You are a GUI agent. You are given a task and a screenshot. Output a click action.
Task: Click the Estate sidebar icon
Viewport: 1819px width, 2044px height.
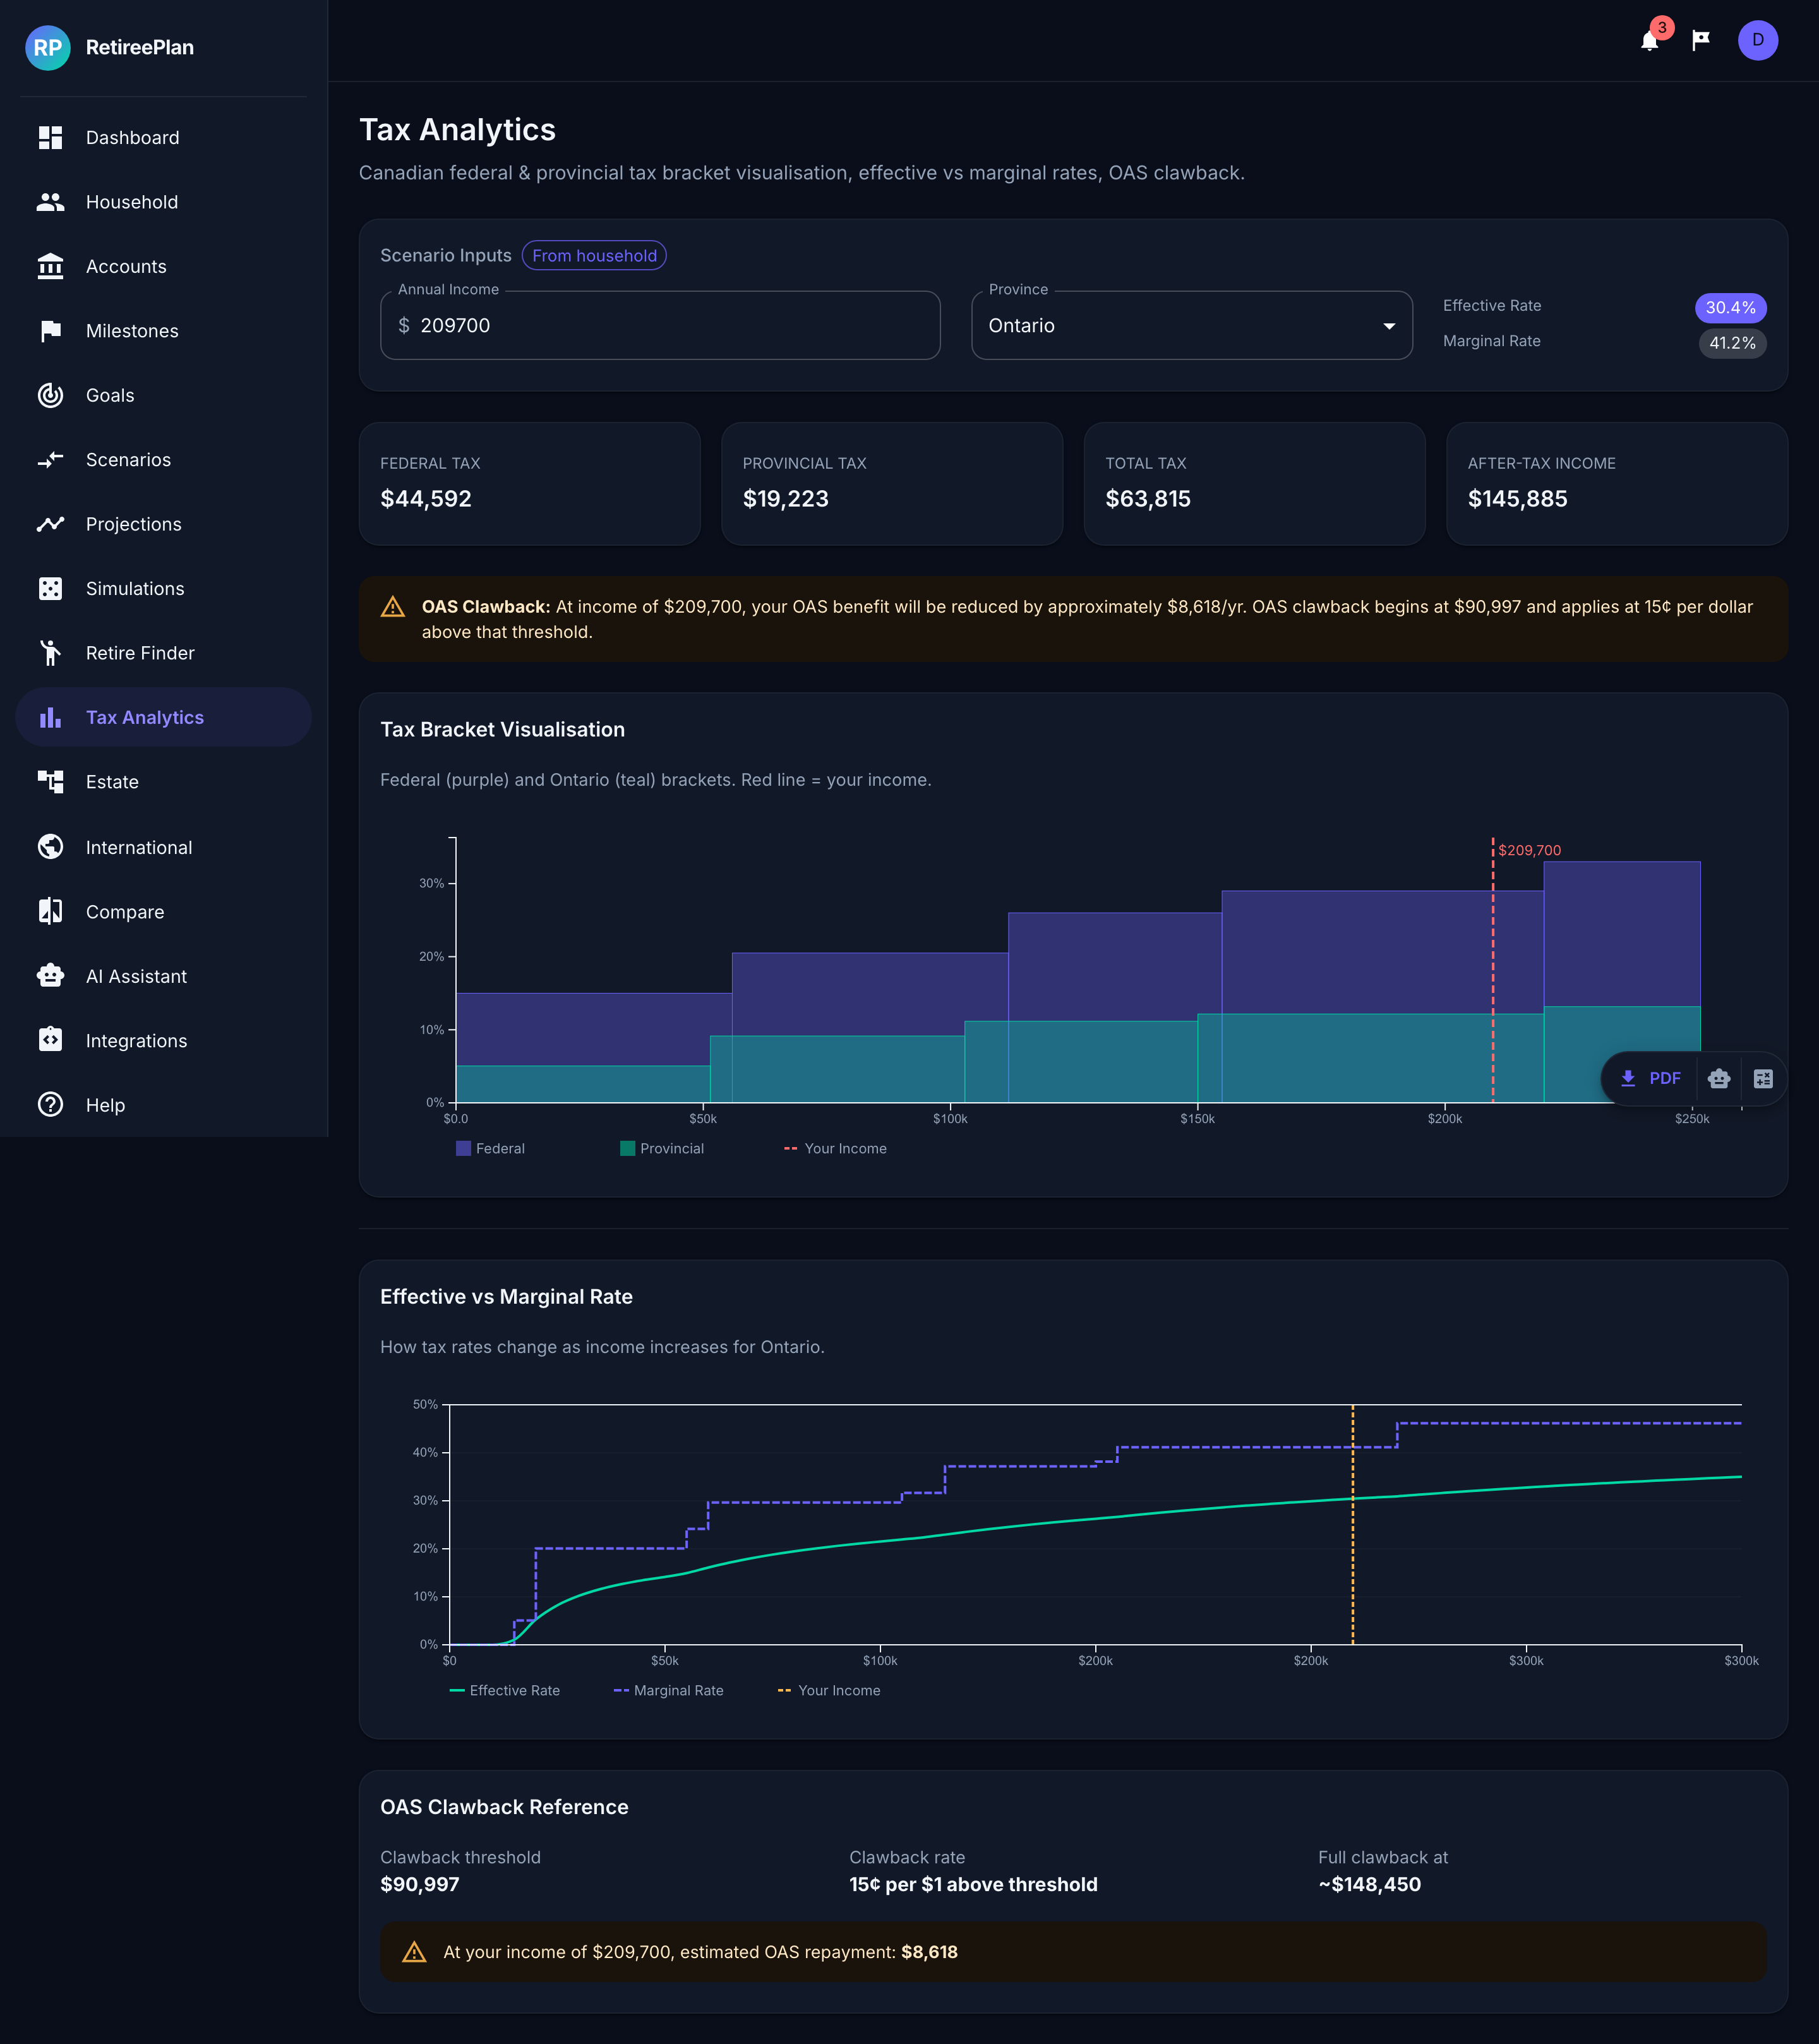click(50, 782)
